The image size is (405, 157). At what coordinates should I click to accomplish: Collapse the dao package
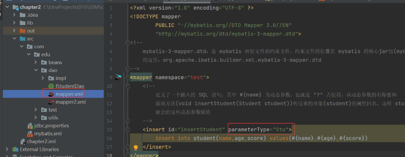point(36,70)
